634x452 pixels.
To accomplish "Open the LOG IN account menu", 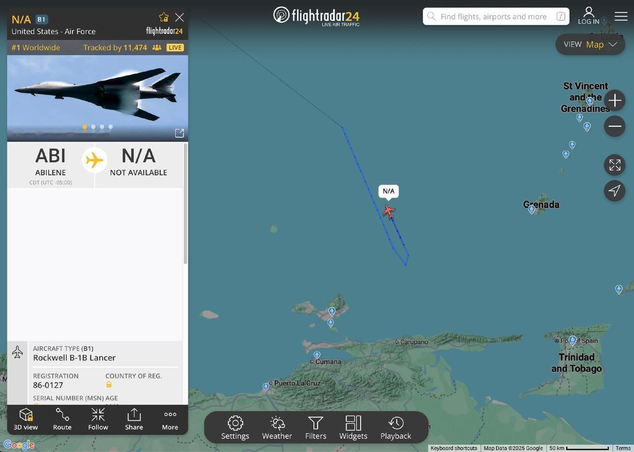I will 588,16.
